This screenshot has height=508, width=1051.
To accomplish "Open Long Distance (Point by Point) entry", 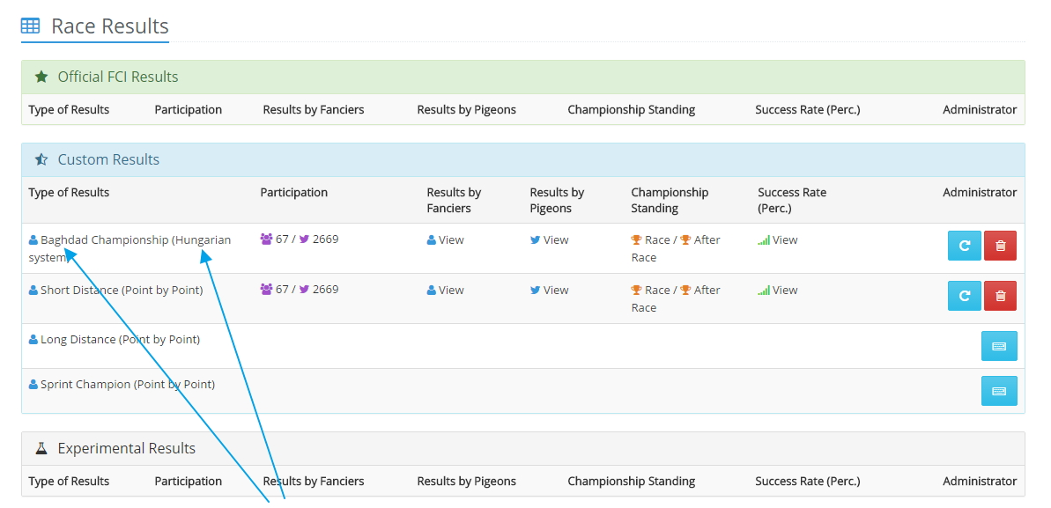I will click(x=120, y=339).
